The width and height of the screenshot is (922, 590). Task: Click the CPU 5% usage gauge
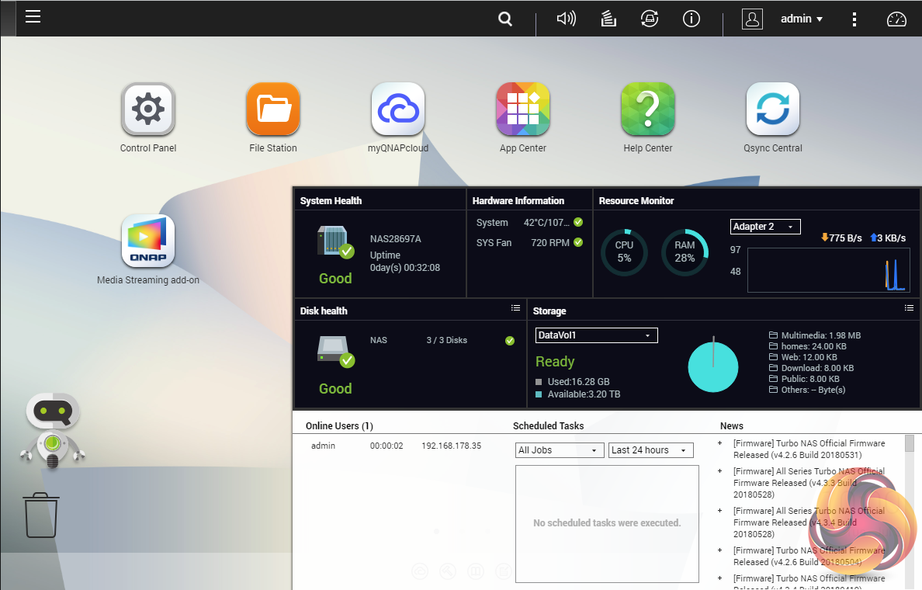tap(624, 252)
